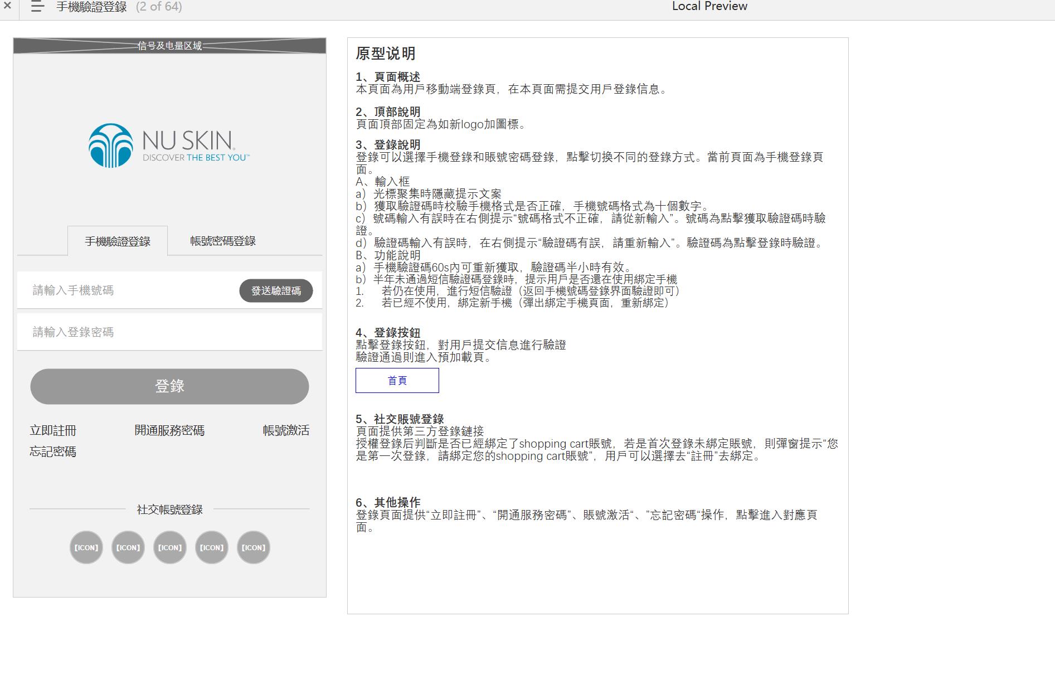Viewport: 1055px width, 694px height.
Task: Click the (2 of 64) page counter
Action: [159, 7]
